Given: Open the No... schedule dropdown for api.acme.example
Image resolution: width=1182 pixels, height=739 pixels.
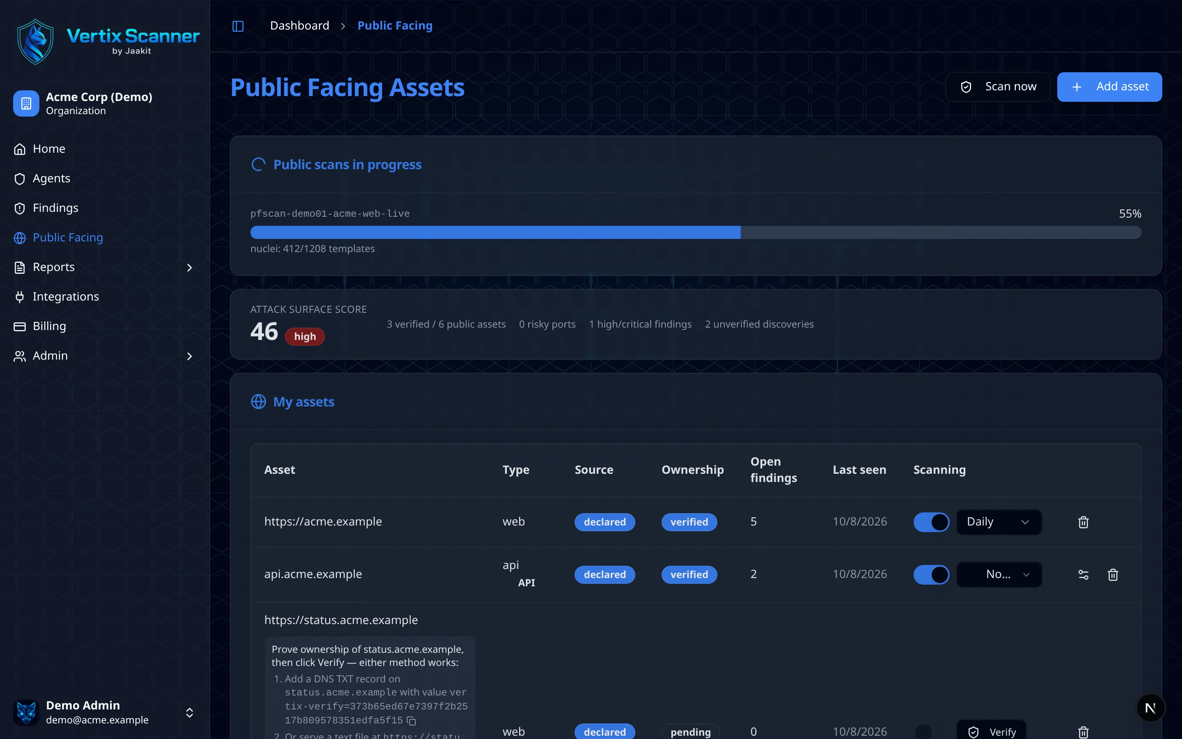Looking at the screenshot, I should point(999,575).
